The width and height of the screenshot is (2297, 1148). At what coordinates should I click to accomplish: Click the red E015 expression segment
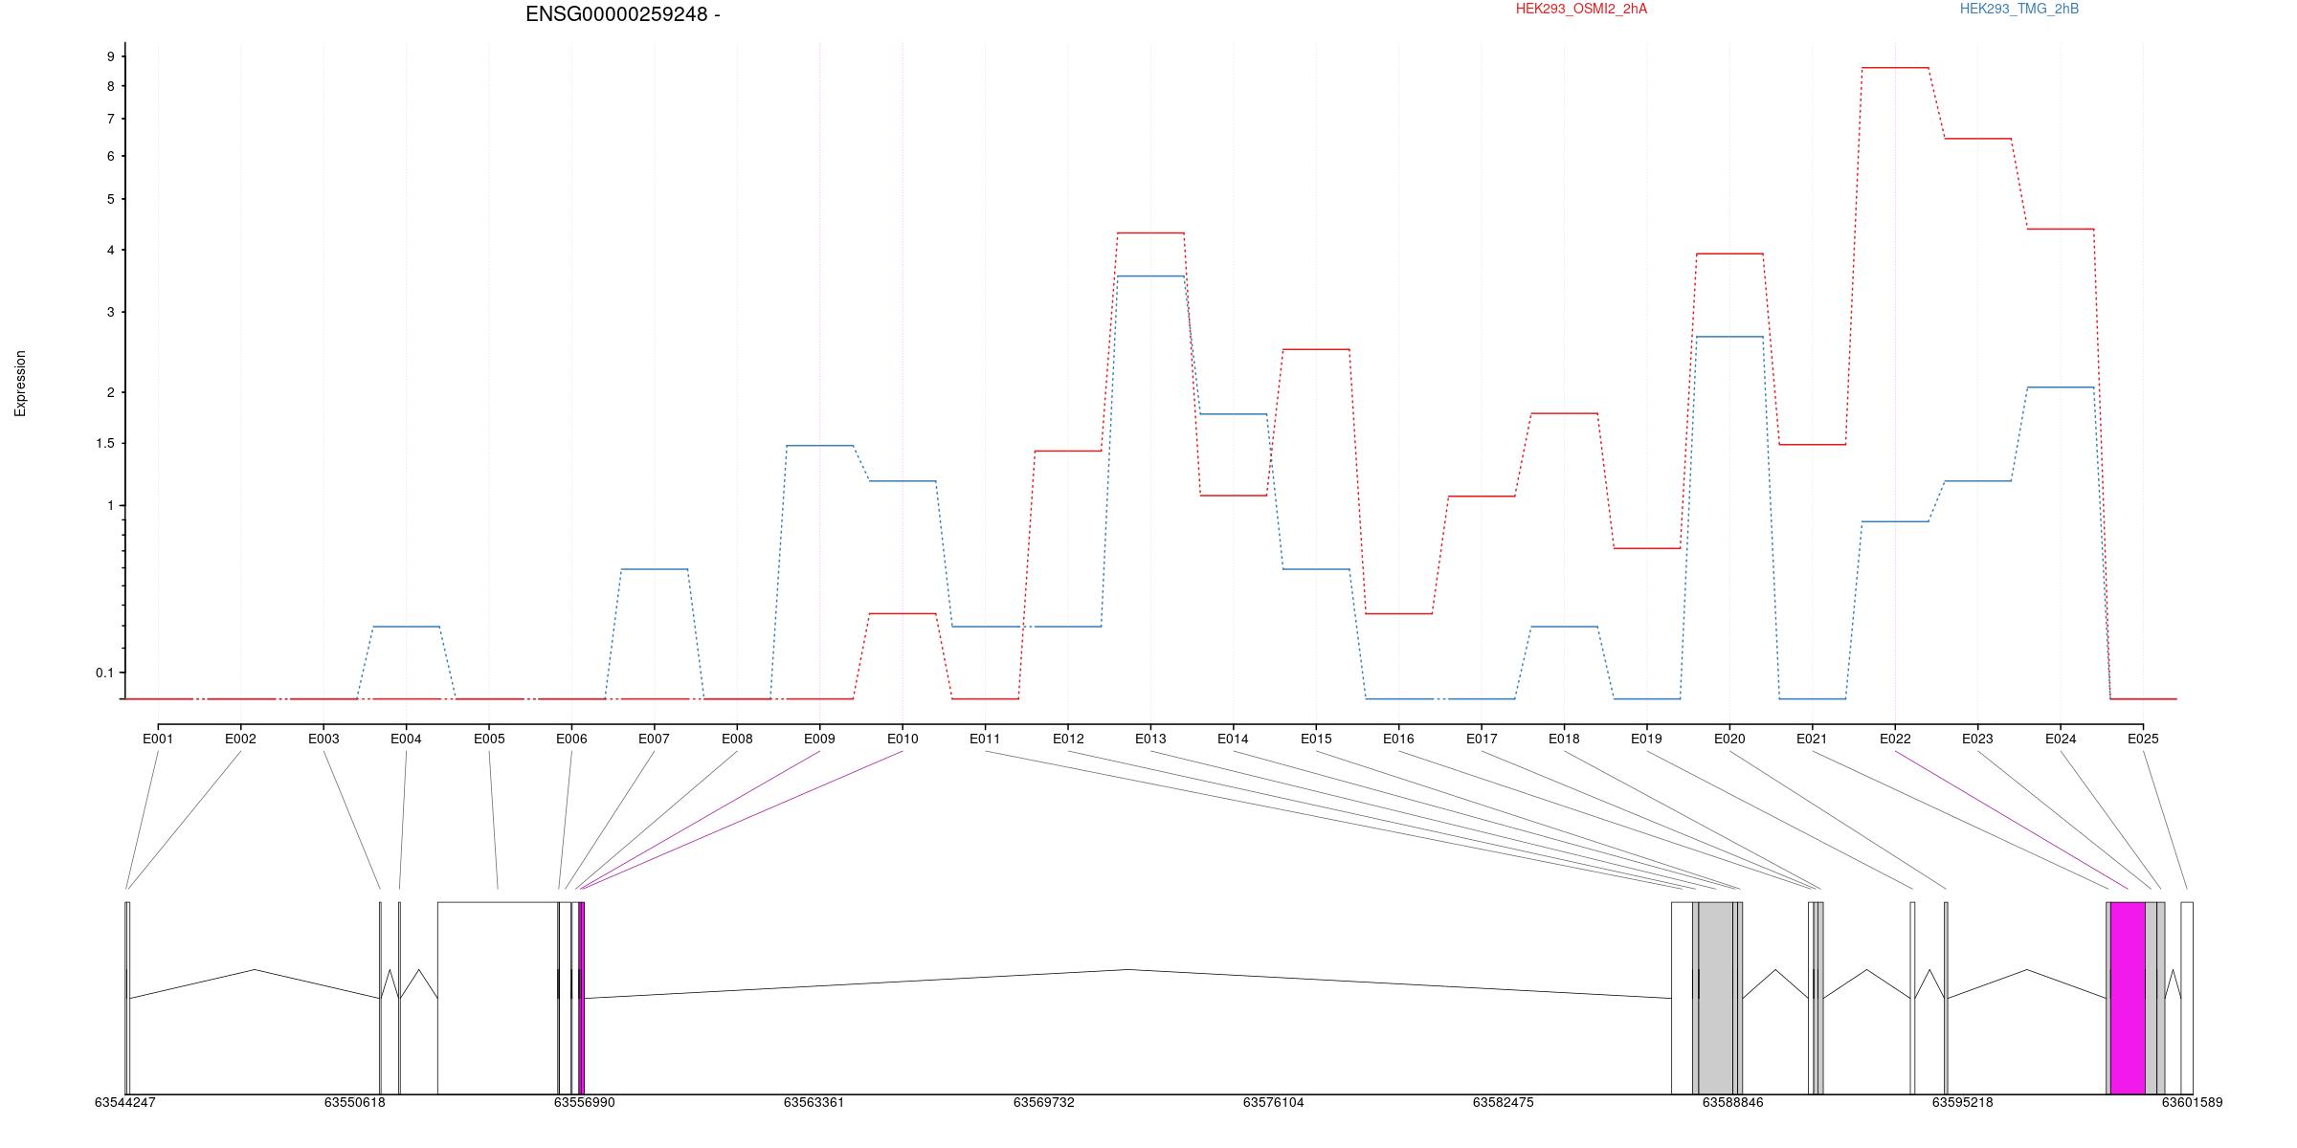(x=1316, y=350)
